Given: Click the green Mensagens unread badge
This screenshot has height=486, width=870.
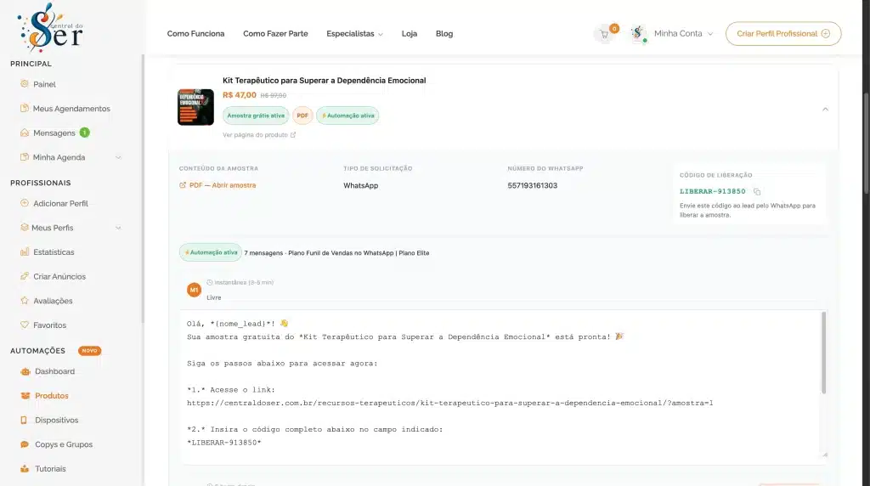Looking at the screenshot, I should tap(84, 133).
